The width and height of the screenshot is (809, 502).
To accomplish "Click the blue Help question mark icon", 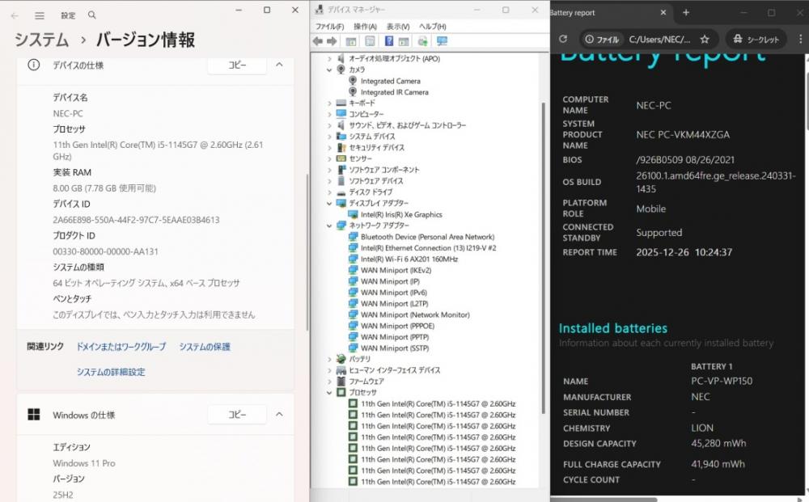I will tap(389, 41).
